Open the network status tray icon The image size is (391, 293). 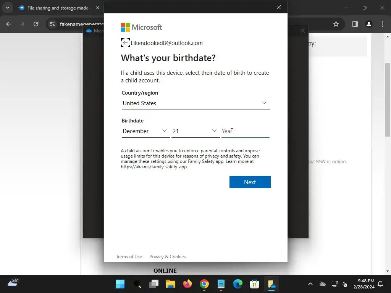pos(334,284)
